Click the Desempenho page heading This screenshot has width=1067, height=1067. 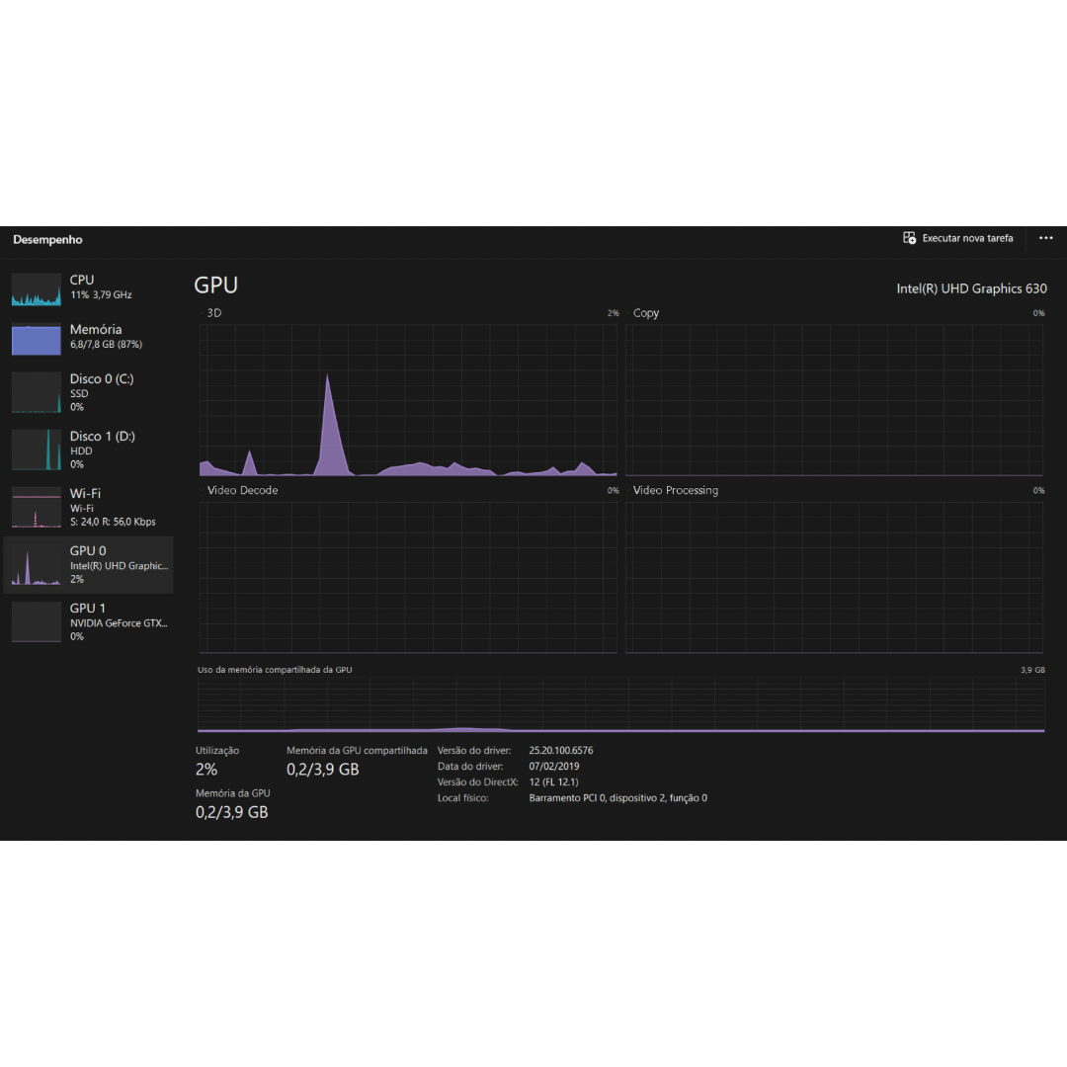coord(47,240)
